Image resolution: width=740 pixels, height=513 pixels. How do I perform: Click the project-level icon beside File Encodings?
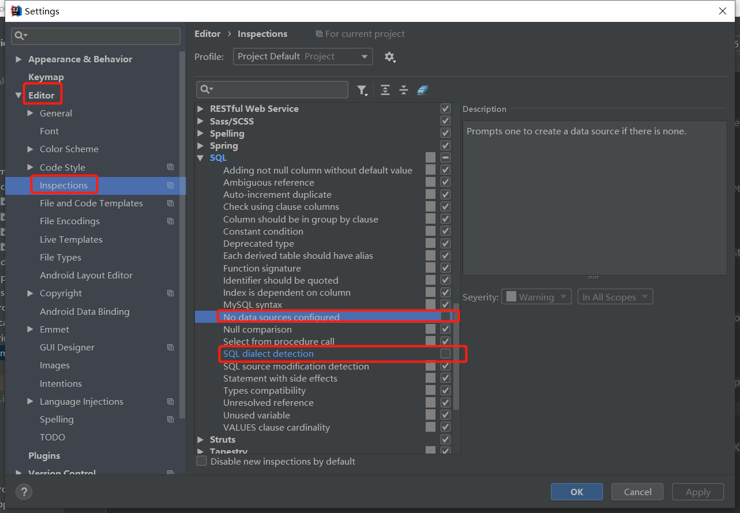coord(170,221)
